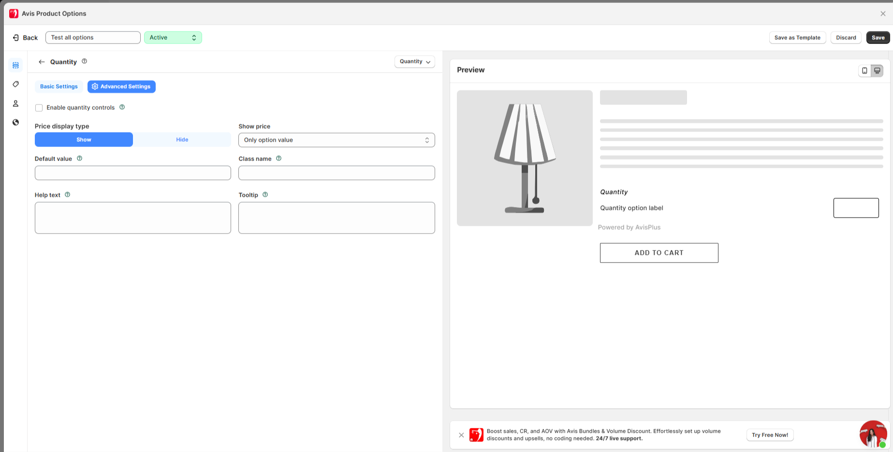Click the options list icon in left sidebar
Viewport: 893px width, 452px height.
(15, 65)
